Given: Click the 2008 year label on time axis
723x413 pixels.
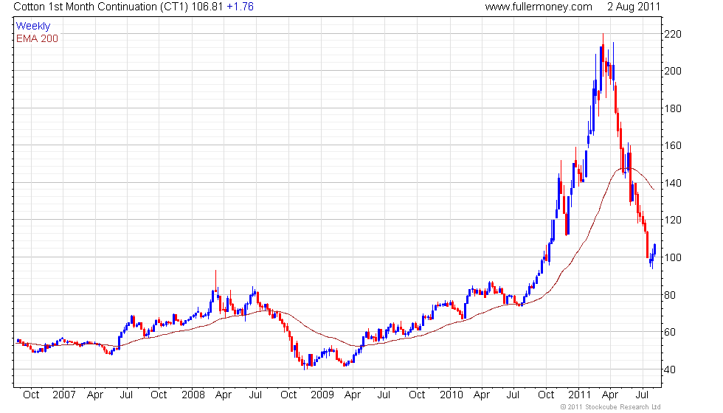Looking at the screenshot, I should click(x=193, y=395).
